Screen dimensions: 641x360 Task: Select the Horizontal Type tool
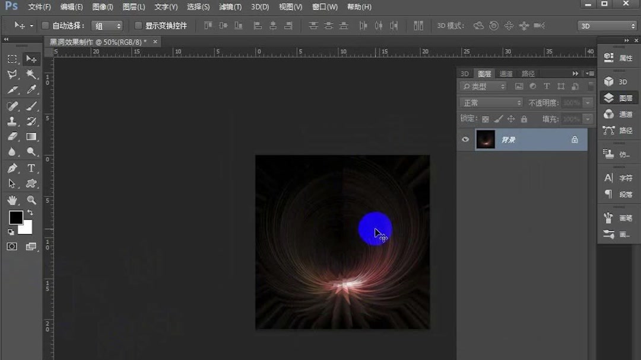pyautogui.click(x=31, y=168)
